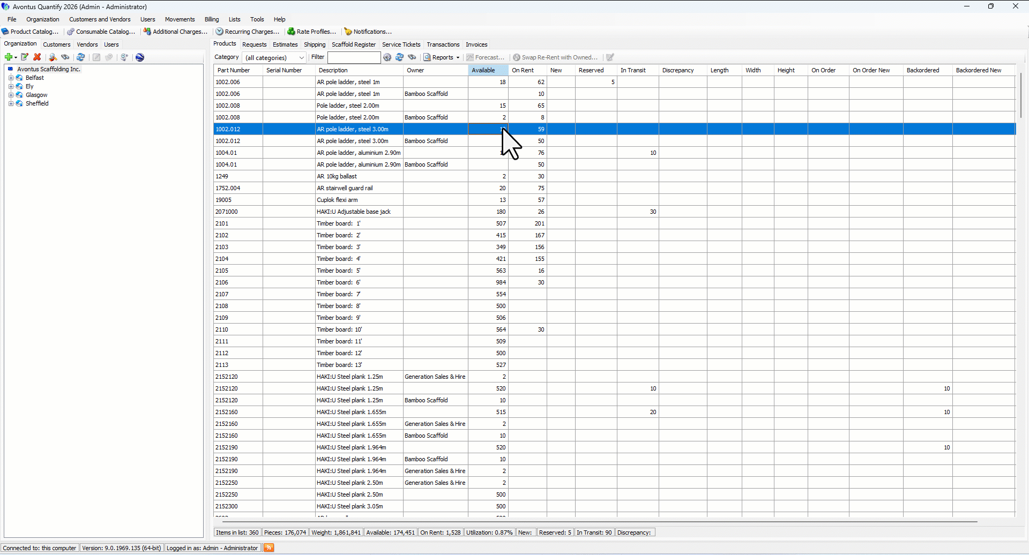The image size is (1029, 555).
Task: Open the Category all categories dropdown
Action: point(274,57)
